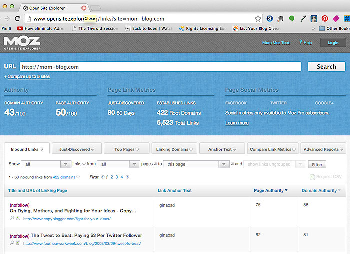Go to results page 4

point(122,177)
